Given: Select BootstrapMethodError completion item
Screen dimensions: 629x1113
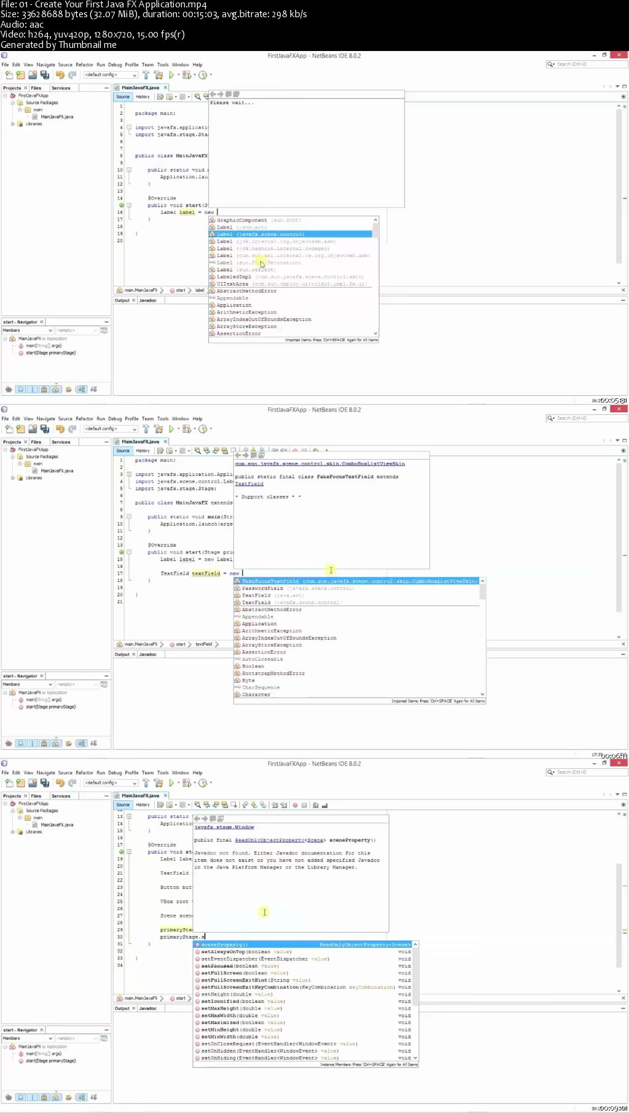Looking at the screenshot, I should click(x=356, y=673).
